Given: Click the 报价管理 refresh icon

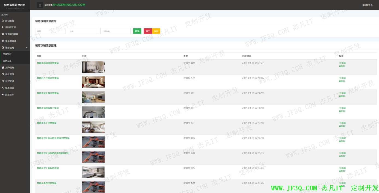Looking at the screenshot, I should pos(3,74).
